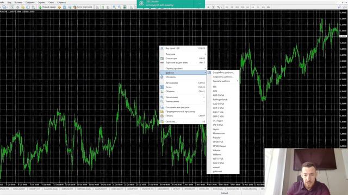
Task: Open the Окно menu
Action: pos(51,2)
